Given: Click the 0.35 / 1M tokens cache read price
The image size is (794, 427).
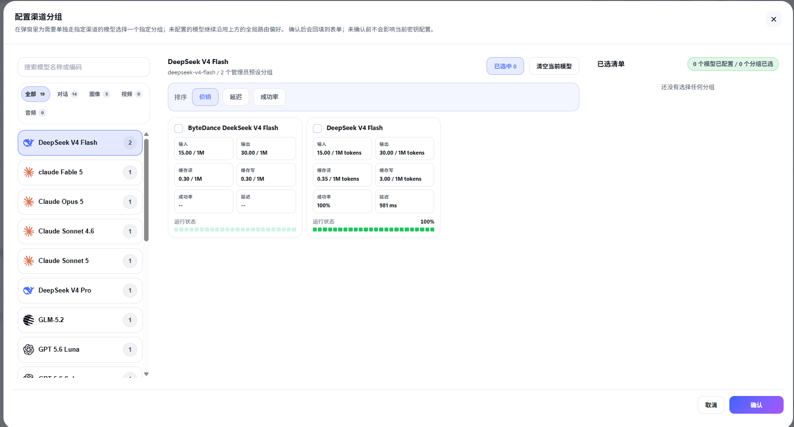Looking at the screenshot, I should (x=339, y=179).
